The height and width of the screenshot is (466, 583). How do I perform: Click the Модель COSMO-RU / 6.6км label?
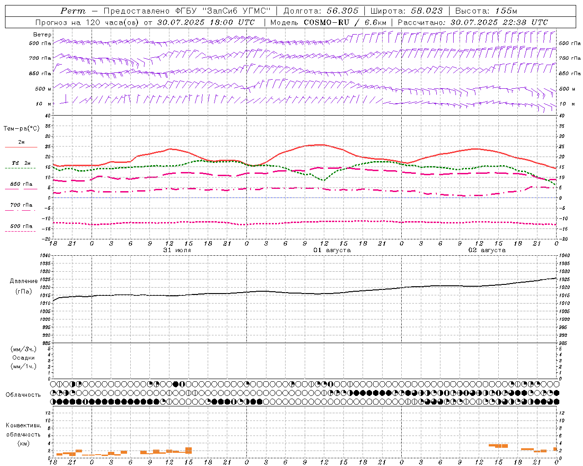[328, 22]
